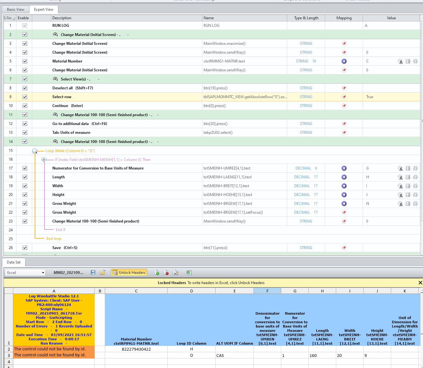Click the remove sheet icon with red minus
The height and width of the screenshot is (368, 423).
tap(166, 272)
